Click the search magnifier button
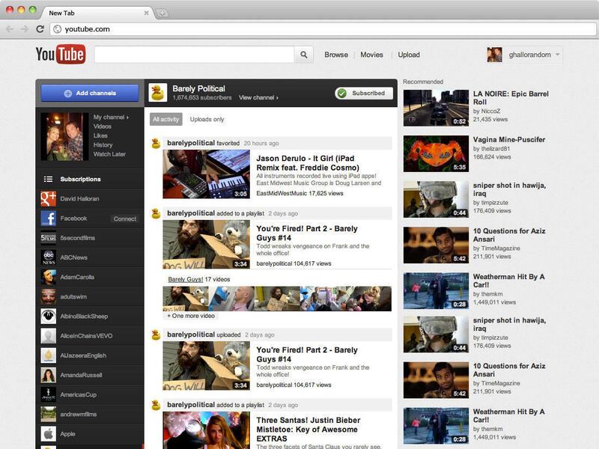The width and height of the screenshot is (599, 449). (x=303, y=55)
